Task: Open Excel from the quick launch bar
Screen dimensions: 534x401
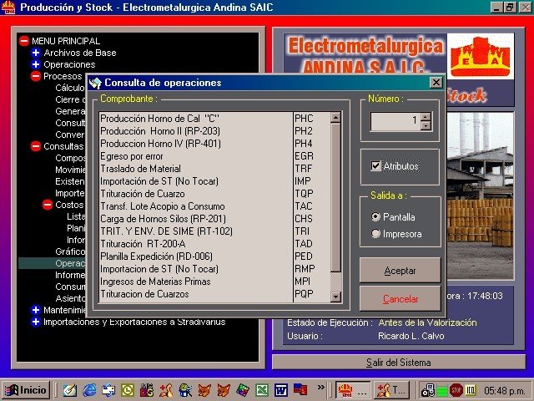Action: (x=262, y=390)
